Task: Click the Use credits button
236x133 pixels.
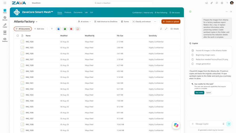Action: pyautogui.click(x=199, y=93)
